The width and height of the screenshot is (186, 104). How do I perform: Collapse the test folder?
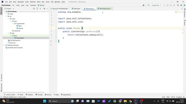click(8, 33)
